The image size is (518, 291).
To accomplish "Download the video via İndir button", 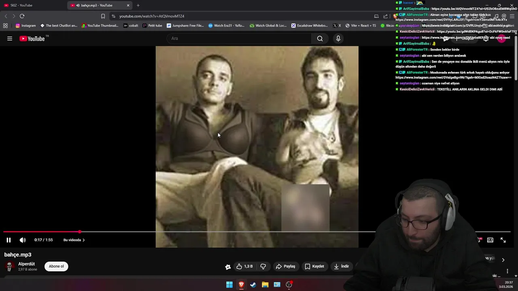I will click(341, 266).
